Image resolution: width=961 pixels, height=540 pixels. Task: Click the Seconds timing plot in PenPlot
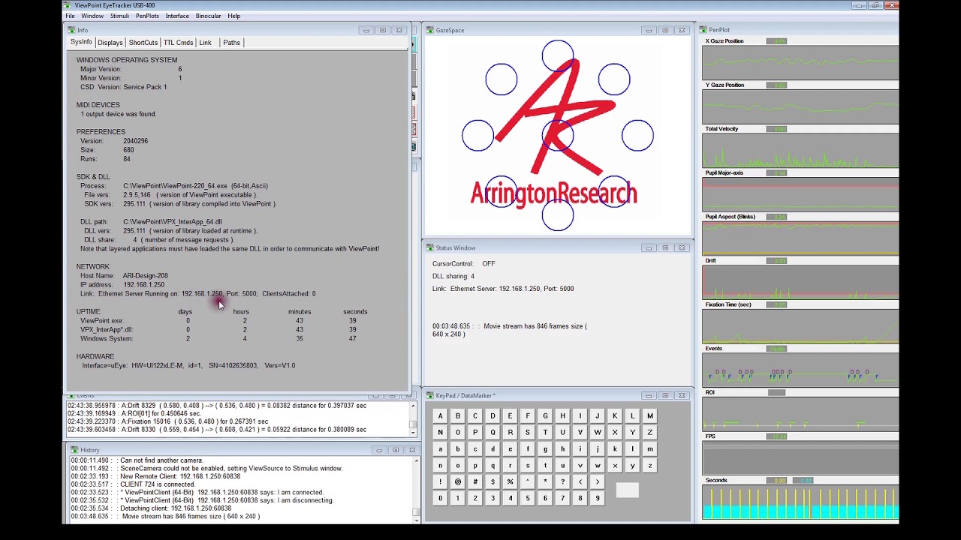(x=800, y=502)
